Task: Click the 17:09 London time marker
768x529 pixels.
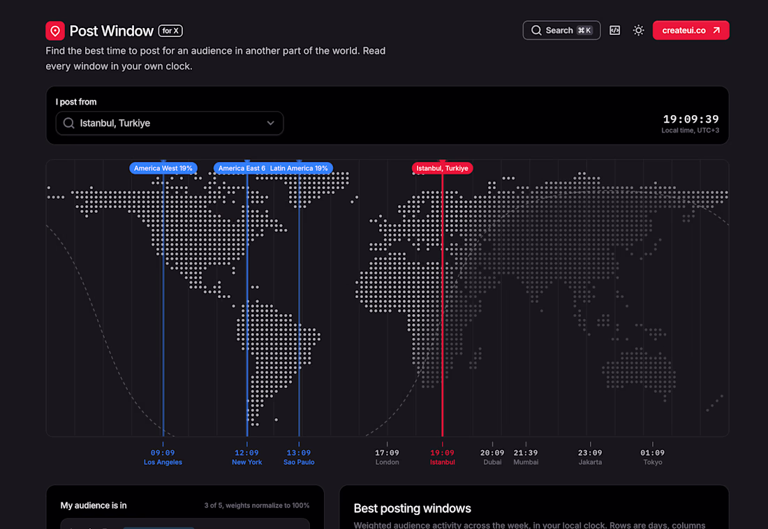Action: [387, 457]
